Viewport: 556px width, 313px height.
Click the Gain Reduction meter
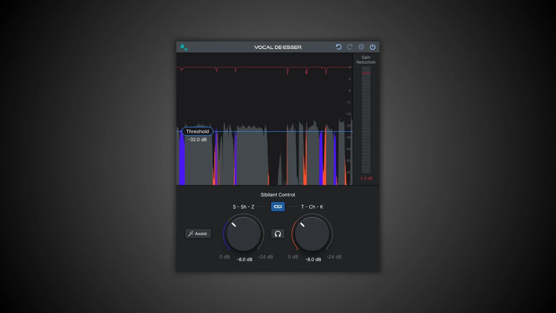(366, 119)
